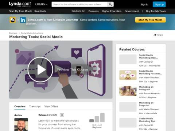The width and height of the screenshot is (175, 131).
Task: Click the Reactivate link
Action: click(40, 11)
